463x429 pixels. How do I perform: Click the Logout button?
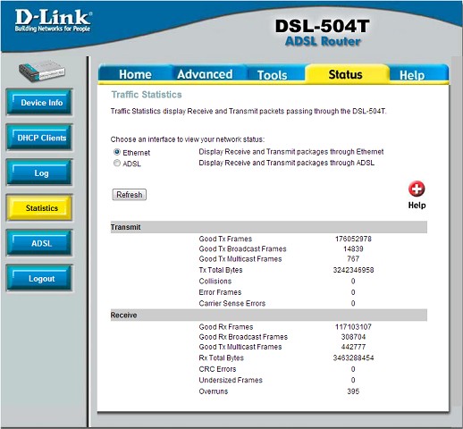[x=39, y=278]
